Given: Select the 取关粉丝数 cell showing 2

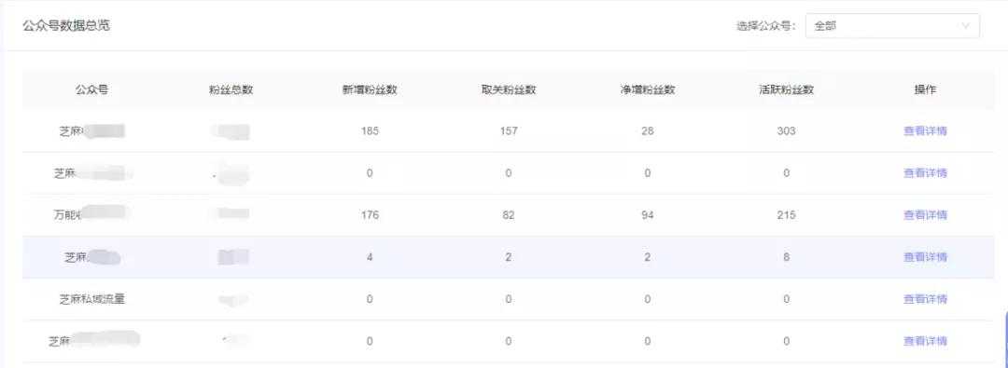Looking at the screenshot, I should click(x=509, y=257).
